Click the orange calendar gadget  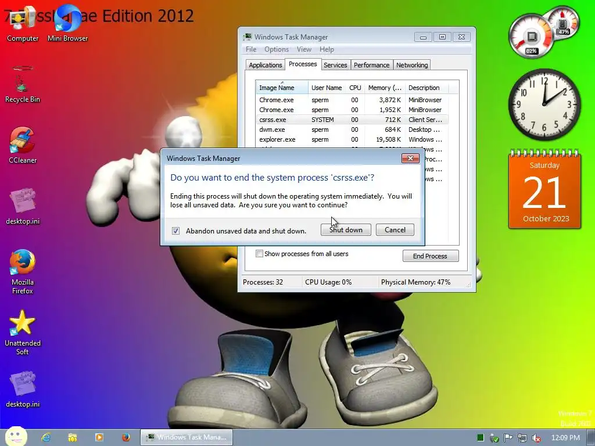544,189
